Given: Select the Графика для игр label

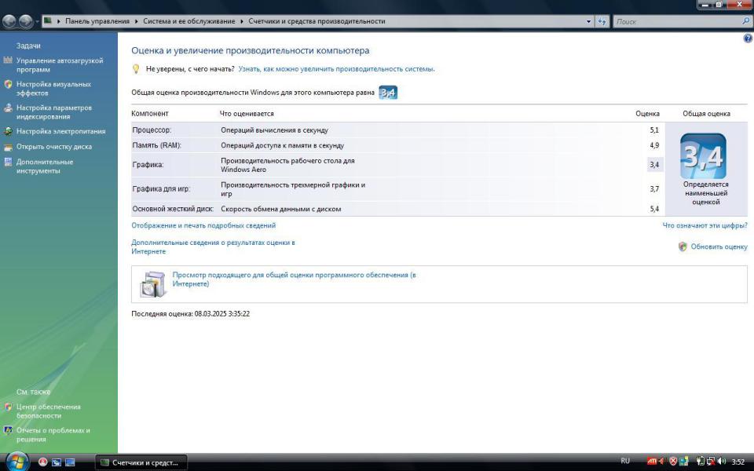Looking at the screenshot, I should pos(161,189).
